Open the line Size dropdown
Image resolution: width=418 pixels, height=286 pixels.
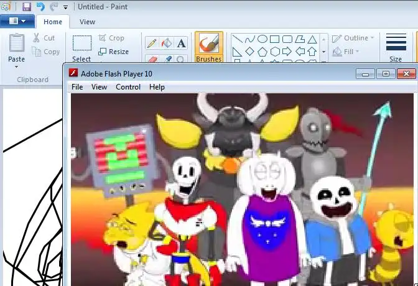click(x=396, y=48)
